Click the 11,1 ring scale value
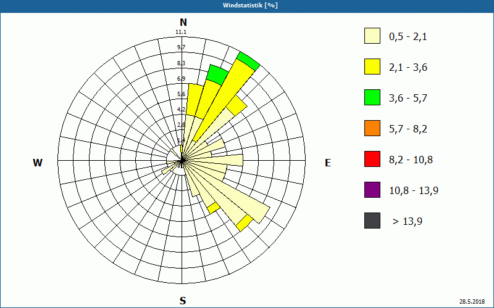 pos(181,32)
